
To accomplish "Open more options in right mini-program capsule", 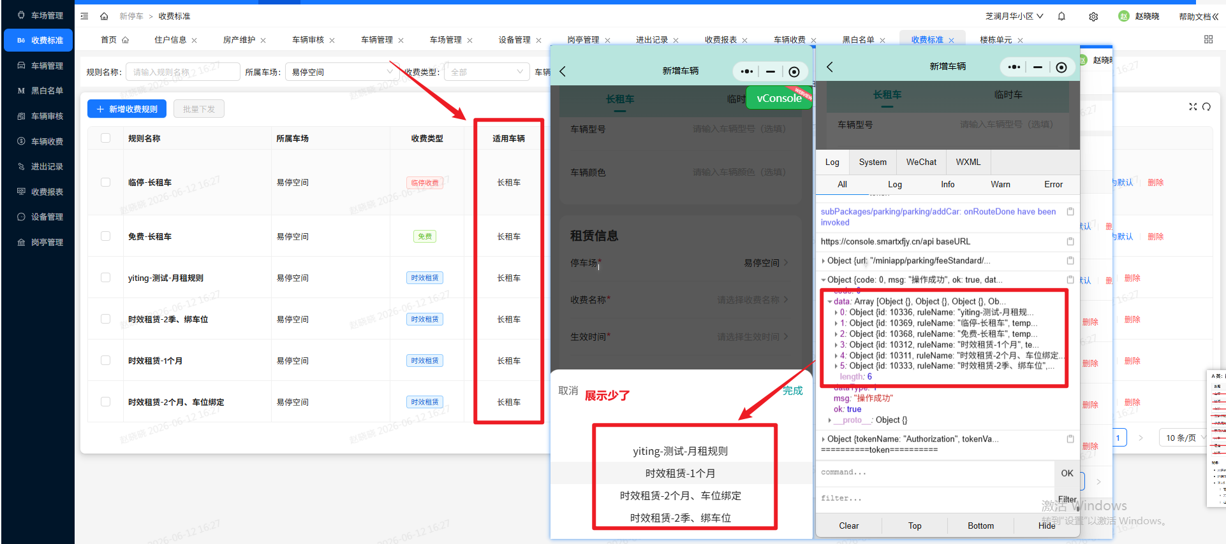I will click(1014, 67).
